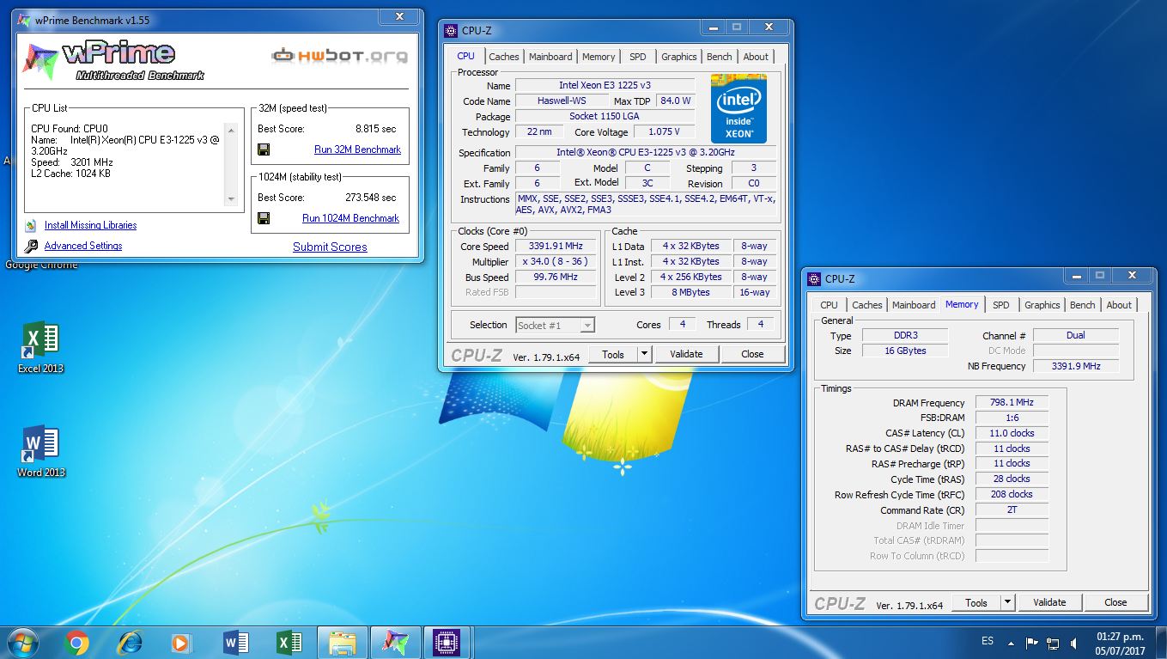
Task: Click the CPU-Z title bar icon in Memory window
Action: pos(814,279)
